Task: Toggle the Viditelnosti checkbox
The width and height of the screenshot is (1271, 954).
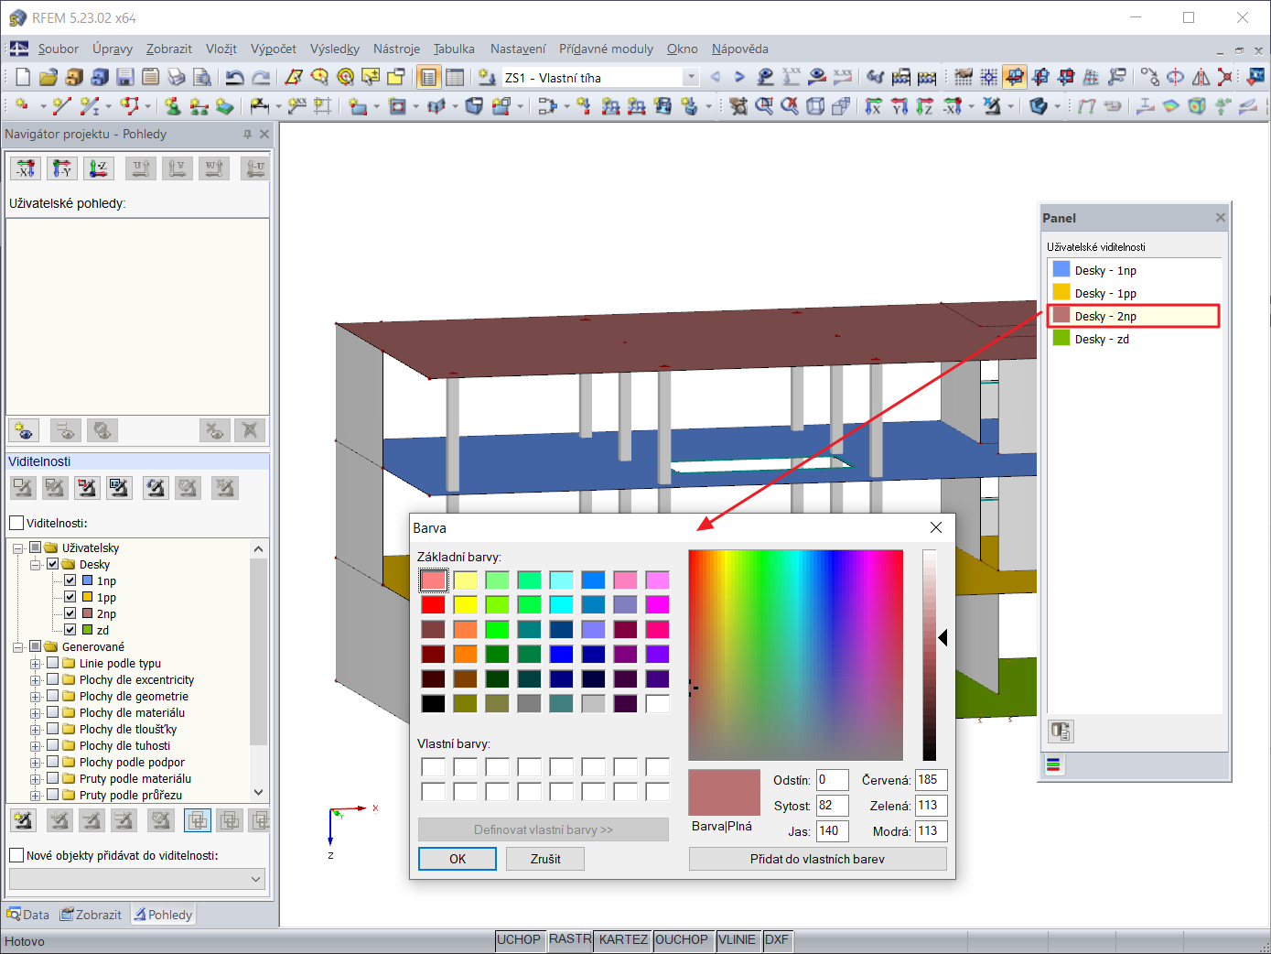Action: tap(16, 523)
